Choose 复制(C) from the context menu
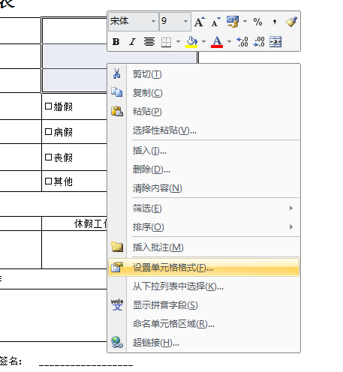 click(204, 93)
